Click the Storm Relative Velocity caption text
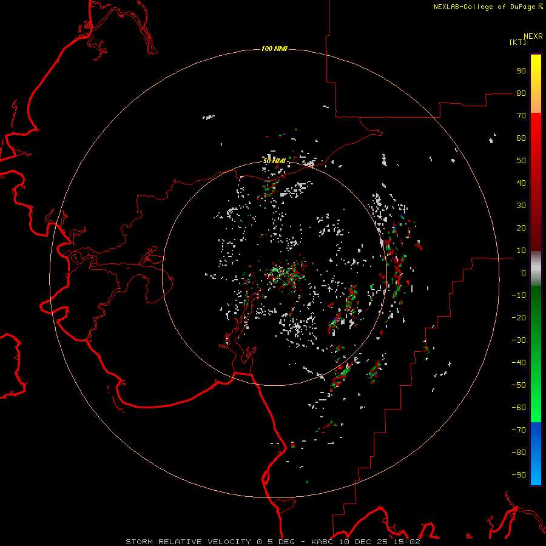 pyautogui.click(x=272, y=542)
